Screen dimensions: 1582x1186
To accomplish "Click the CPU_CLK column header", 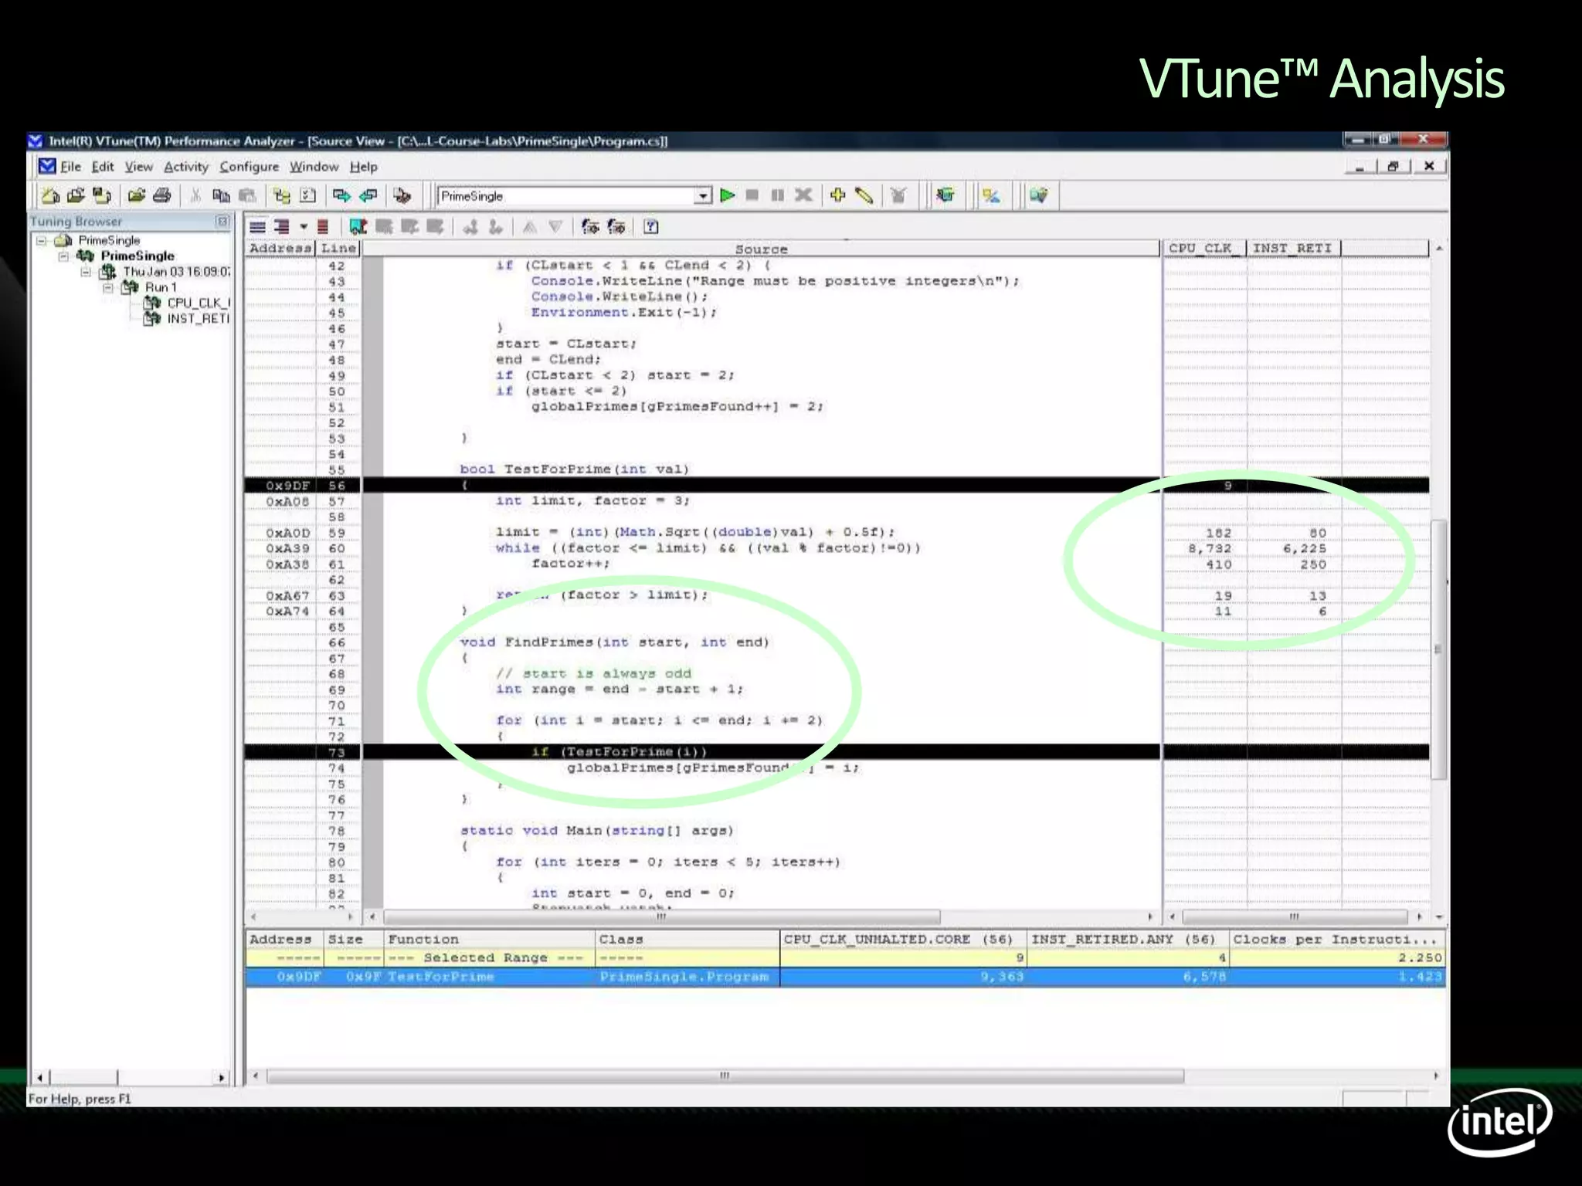I will pos(1202,248).
